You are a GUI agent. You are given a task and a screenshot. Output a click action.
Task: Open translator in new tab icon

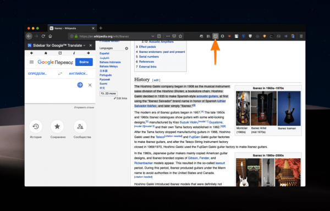click(x=60, y=53)
